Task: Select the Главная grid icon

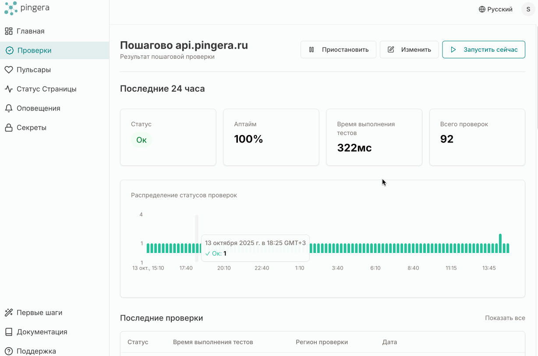Action: tap(9, 31)
